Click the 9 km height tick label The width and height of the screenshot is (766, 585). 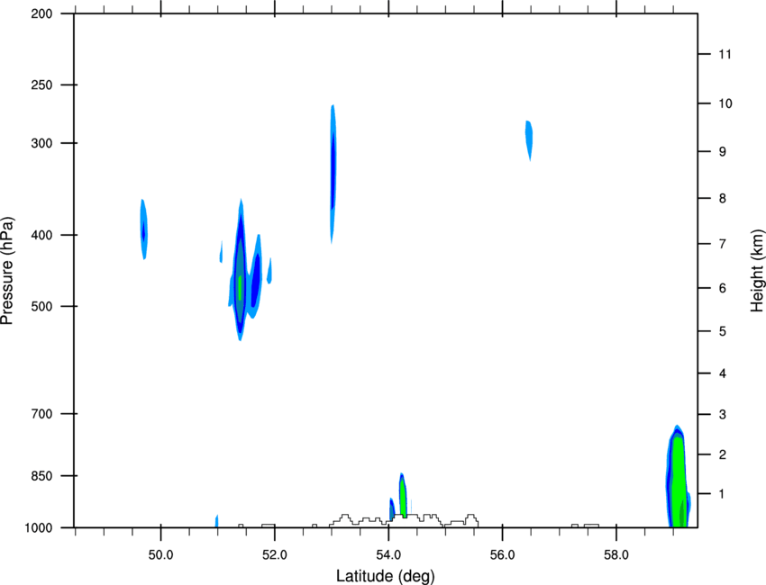723,152
